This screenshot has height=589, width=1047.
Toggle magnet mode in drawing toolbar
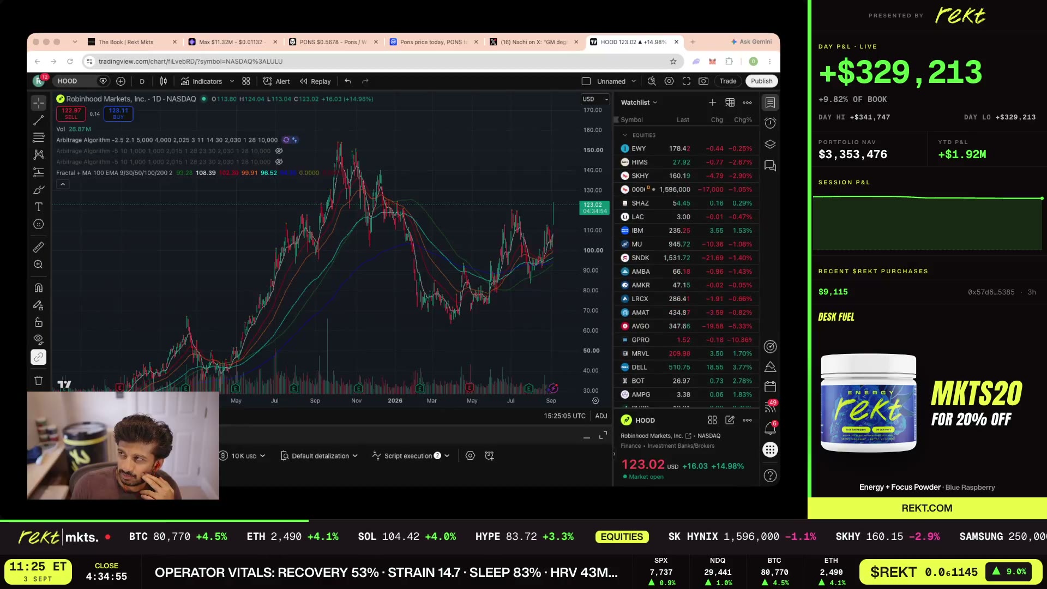(x=38, y=287)
